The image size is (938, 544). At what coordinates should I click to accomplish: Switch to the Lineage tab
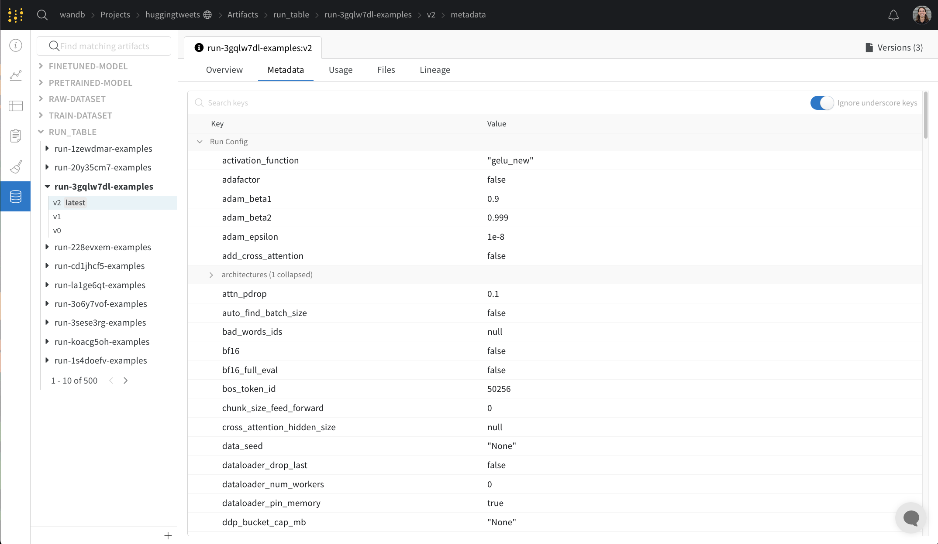pos(435,70)
